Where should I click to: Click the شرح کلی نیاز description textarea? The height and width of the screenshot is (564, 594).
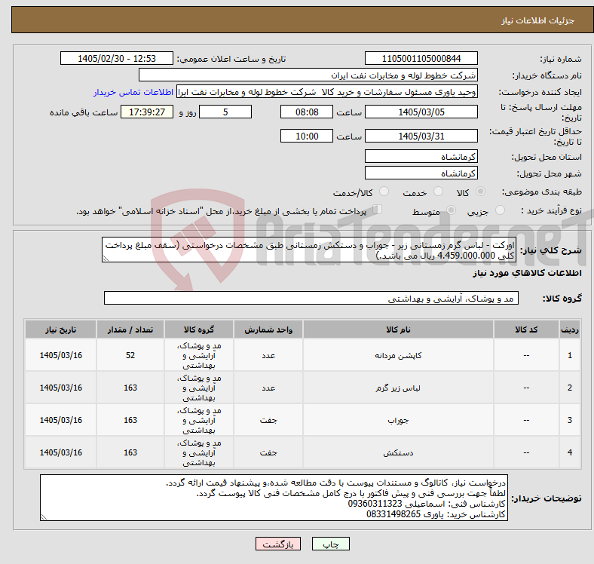point(309,250)
